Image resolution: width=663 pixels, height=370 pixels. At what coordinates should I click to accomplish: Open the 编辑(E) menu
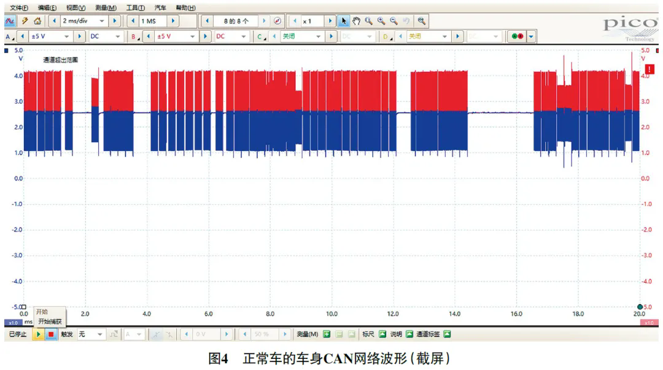[x=47, y=7]
